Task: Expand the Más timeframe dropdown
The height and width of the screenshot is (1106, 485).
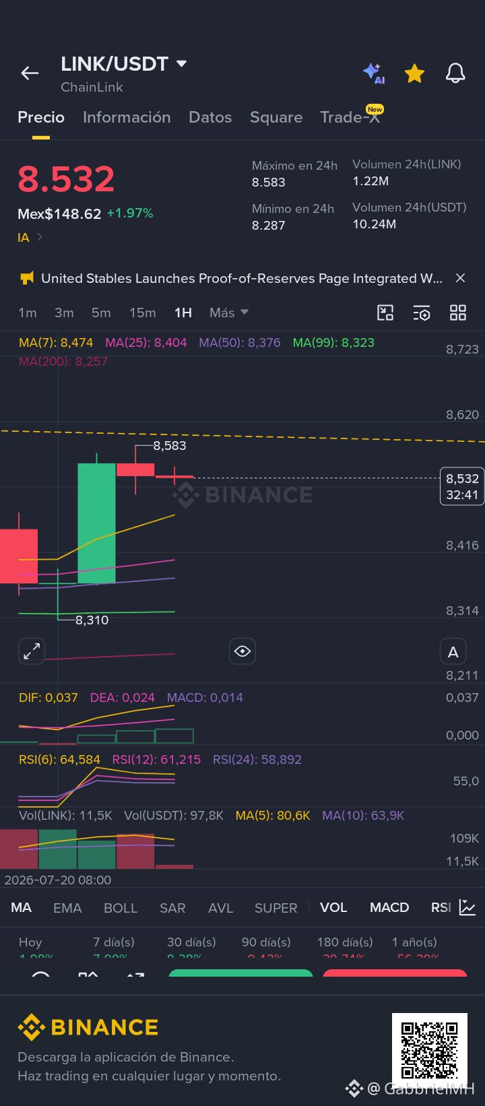Action: (x=229, y=313)
